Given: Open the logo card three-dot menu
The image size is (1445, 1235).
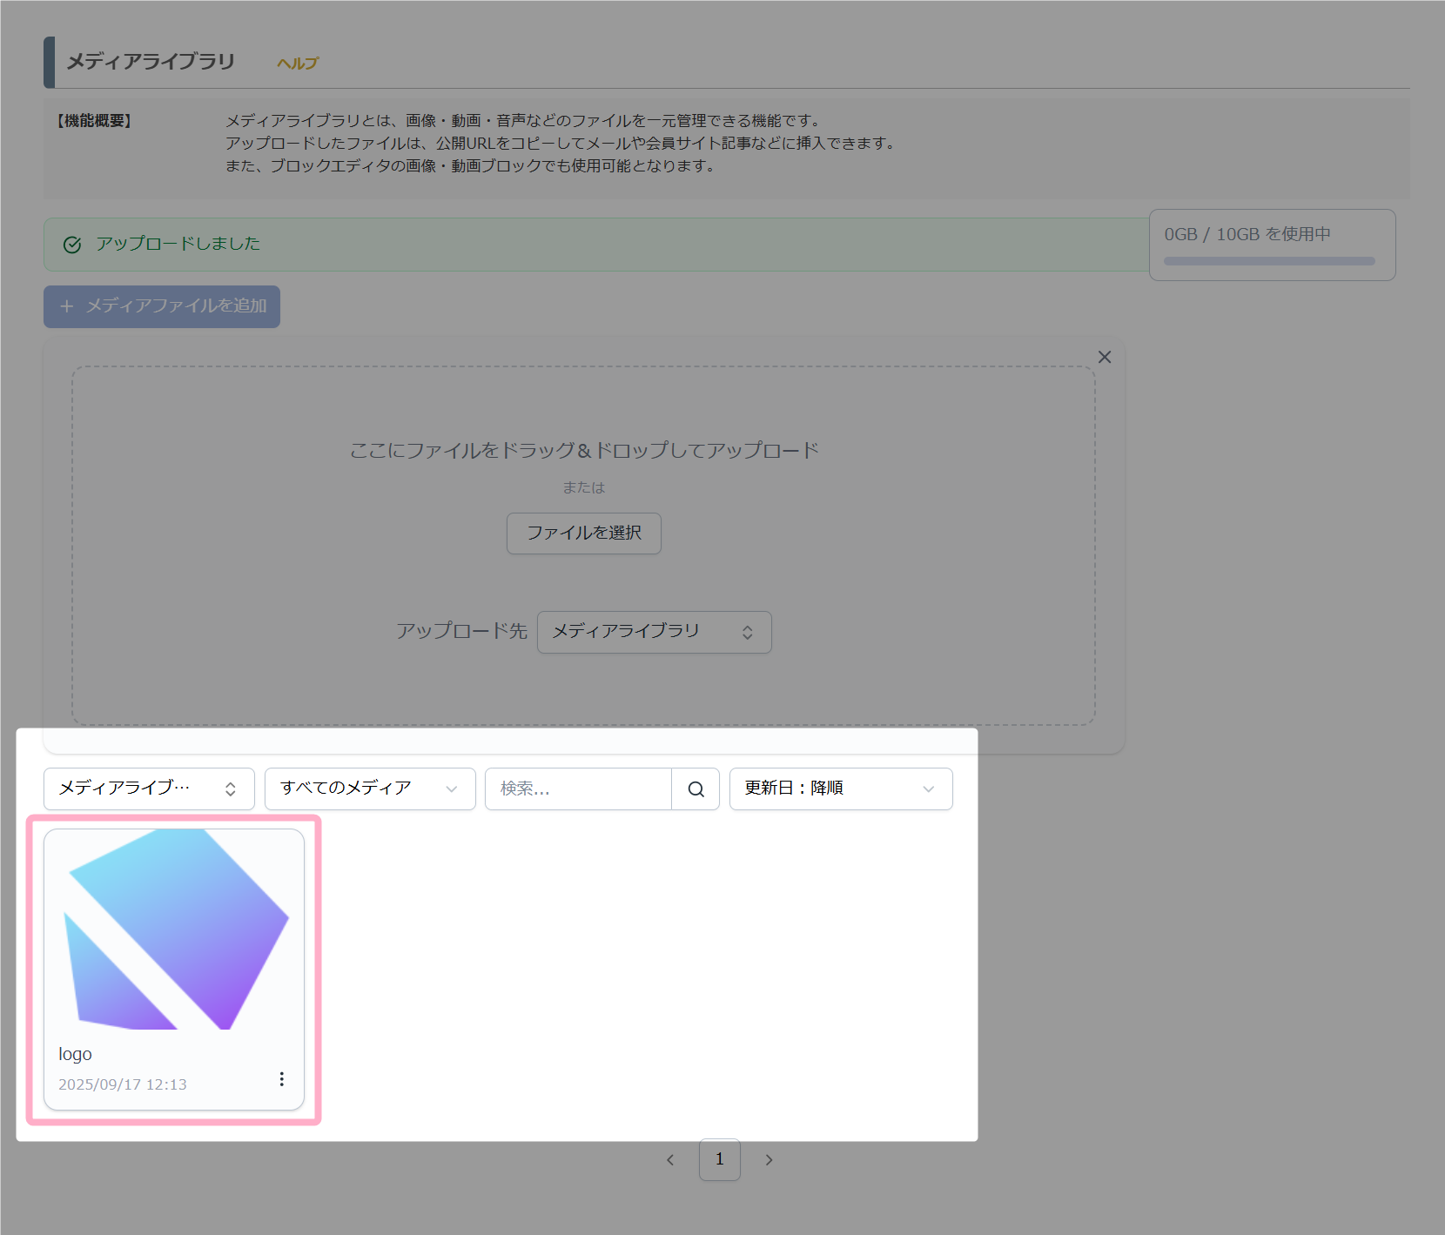Looking at the screenshot, I should 281,1079.
